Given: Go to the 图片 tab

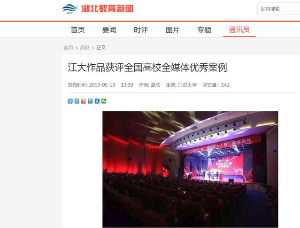Looking at the screenshot, I should (172, 30).
